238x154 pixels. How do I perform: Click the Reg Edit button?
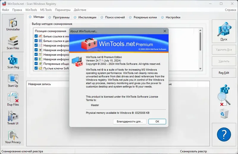point(224,73)
